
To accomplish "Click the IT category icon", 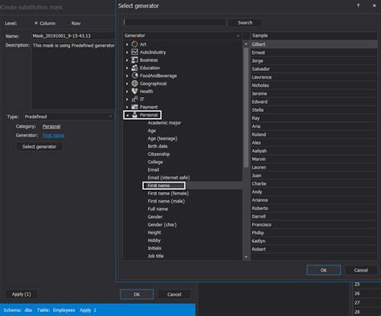I will (x=135, y=99).
